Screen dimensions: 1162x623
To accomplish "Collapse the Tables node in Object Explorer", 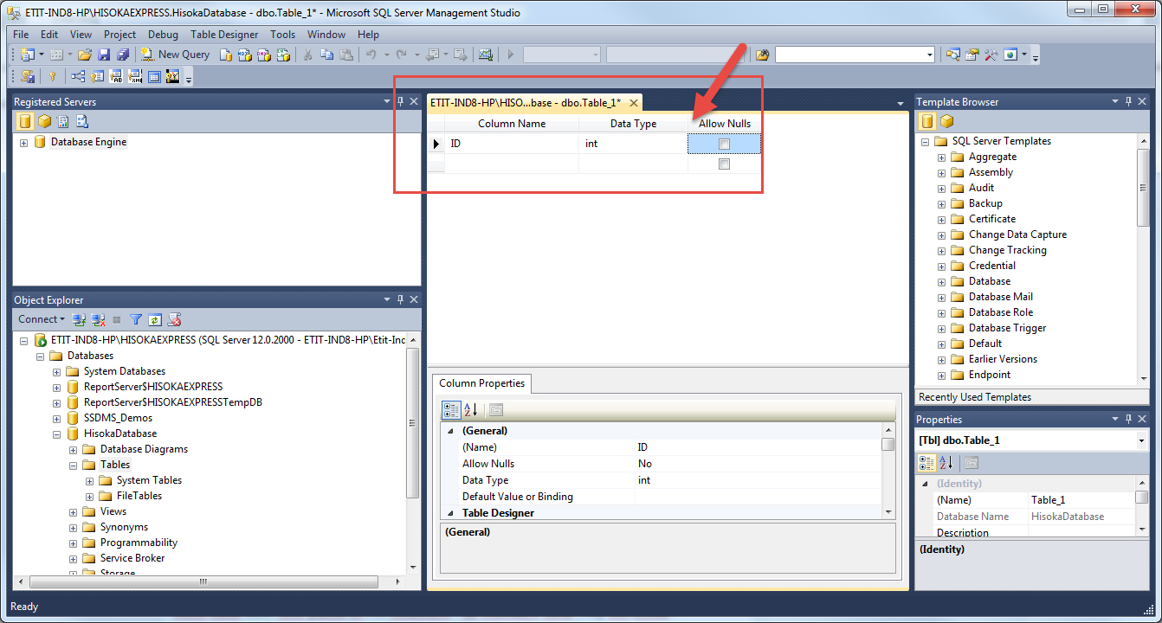I will click(x=73, y=465).
